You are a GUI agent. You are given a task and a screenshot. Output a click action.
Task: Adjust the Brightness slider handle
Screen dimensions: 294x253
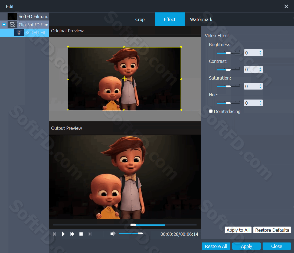click(228, 53)
